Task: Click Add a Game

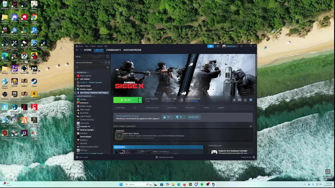Action: pyautogui.click(x=82, y=157)
